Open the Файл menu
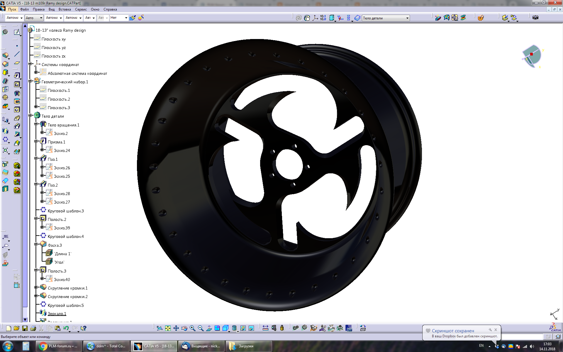 (24, 9)
